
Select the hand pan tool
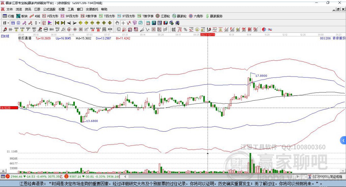click(117, 23)
